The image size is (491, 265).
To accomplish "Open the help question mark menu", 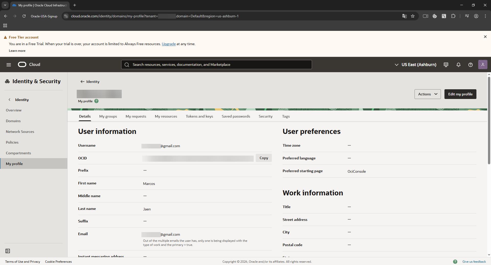I will click(x=470, y=65).
